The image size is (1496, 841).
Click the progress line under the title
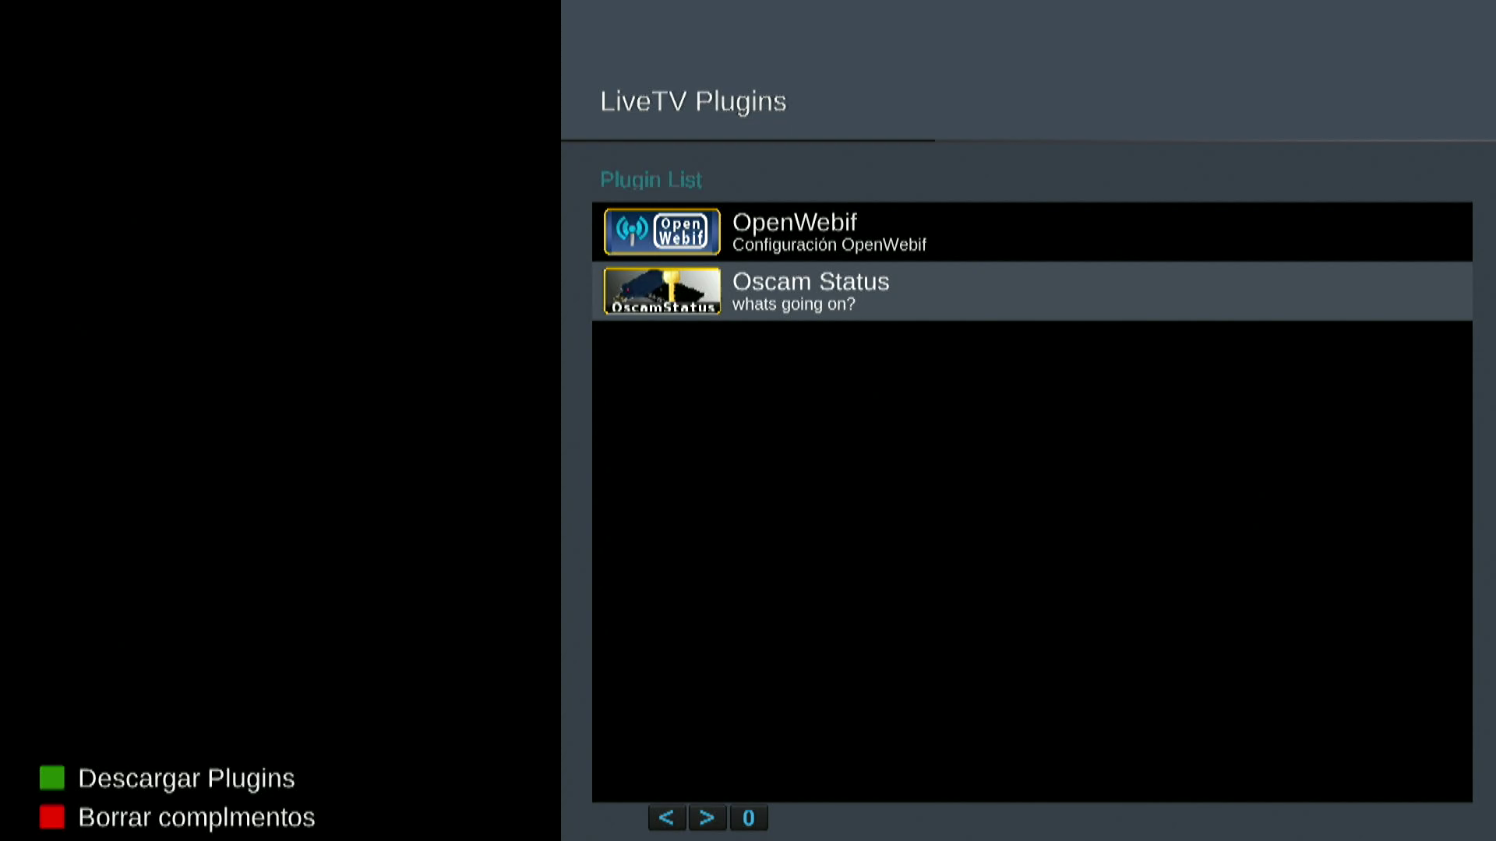tap(748, 141)
